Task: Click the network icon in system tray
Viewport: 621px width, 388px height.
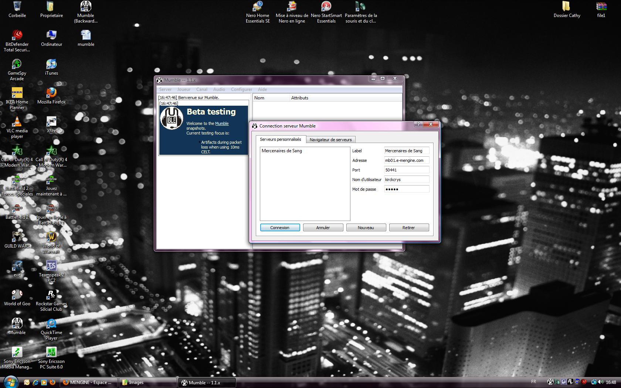Action: 594,382
